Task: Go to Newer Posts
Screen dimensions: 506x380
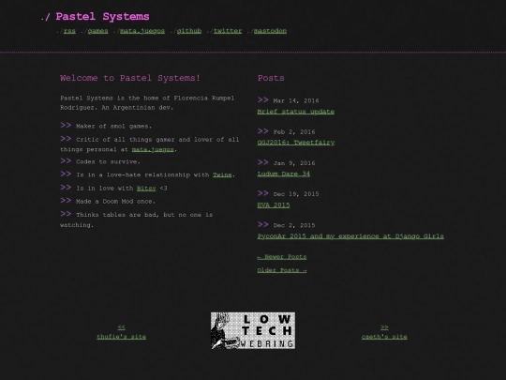Action: click(282, 257)
